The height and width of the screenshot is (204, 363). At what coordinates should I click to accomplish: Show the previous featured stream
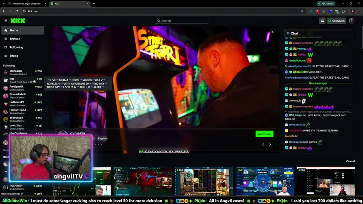click(x=263, y=144)
